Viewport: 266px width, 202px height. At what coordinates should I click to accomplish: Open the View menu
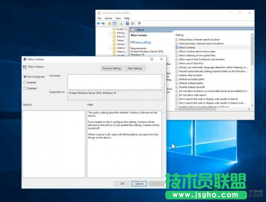coord(118,18)
